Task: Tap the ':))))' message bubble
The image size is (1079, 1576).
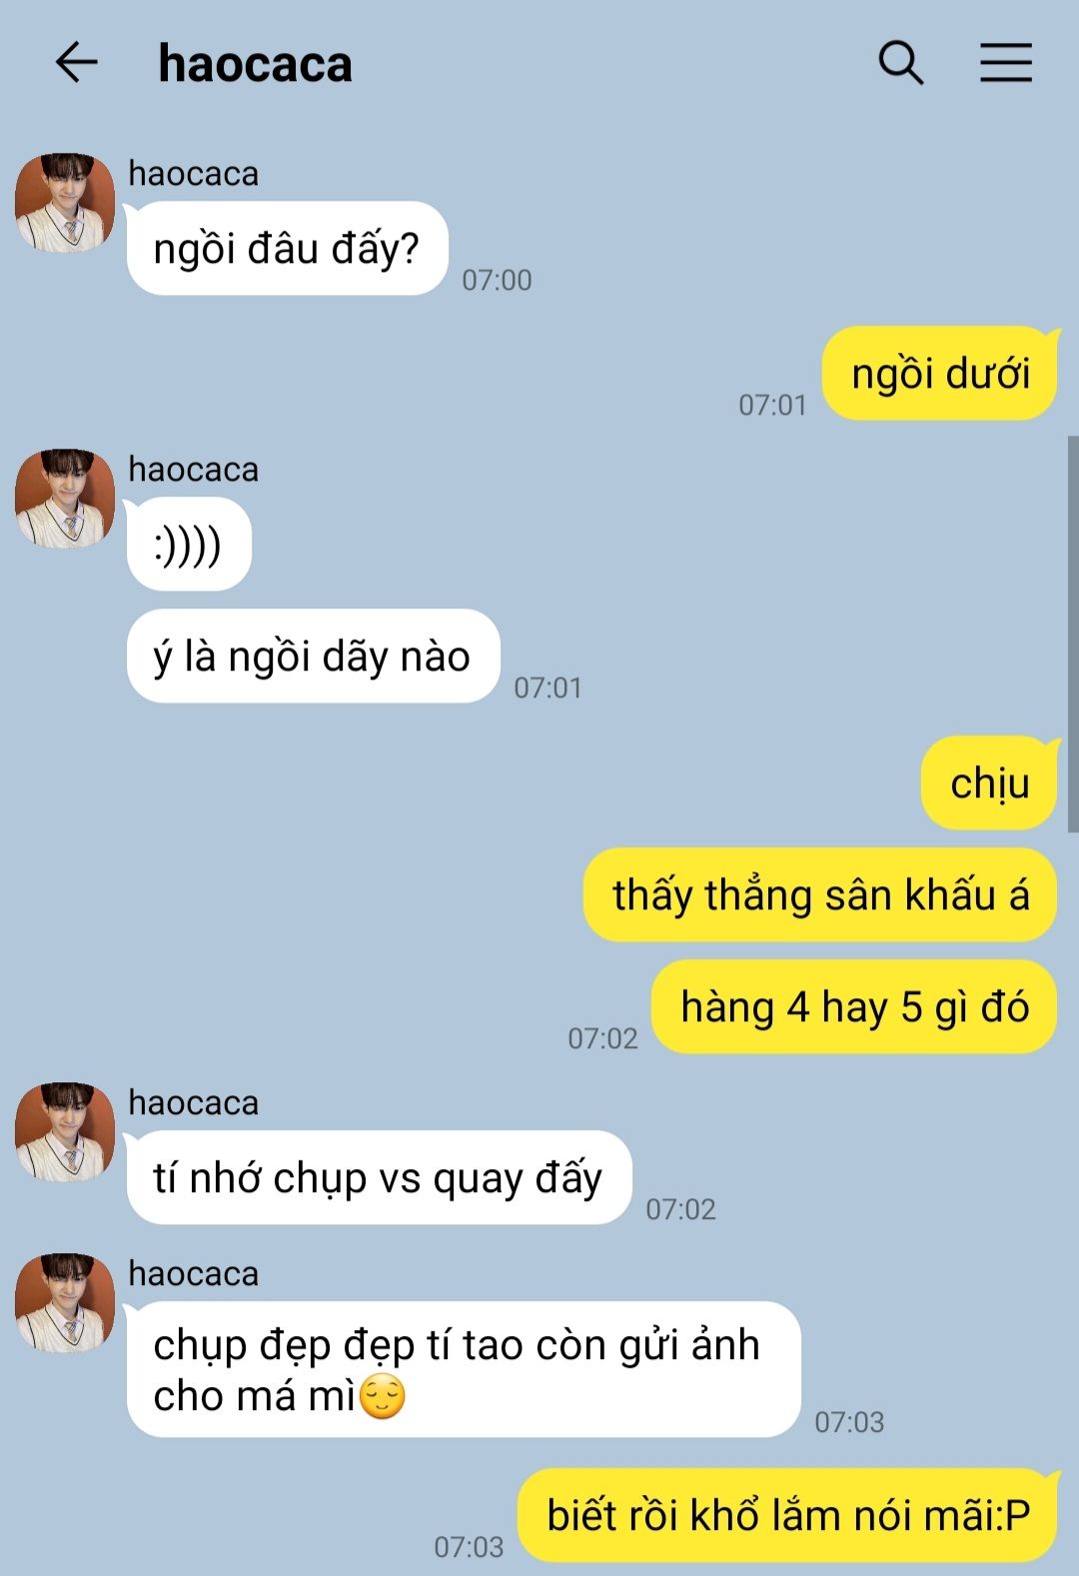Action: (x=189, y=544)
